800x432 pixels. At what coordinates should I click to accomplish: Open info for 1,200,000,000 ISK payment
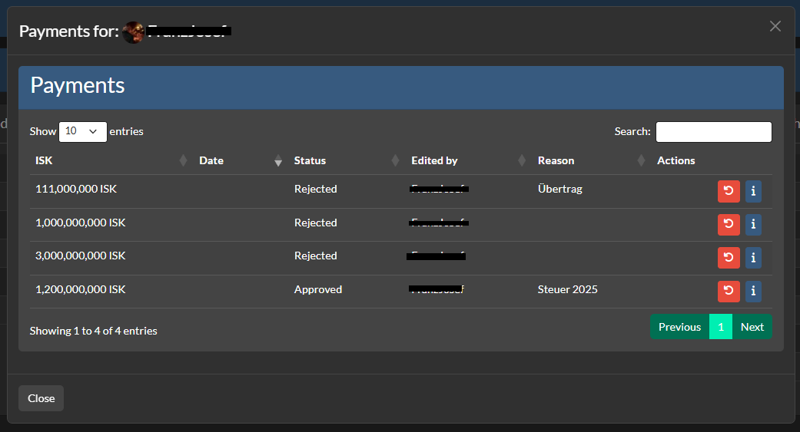tap(753, 291)
